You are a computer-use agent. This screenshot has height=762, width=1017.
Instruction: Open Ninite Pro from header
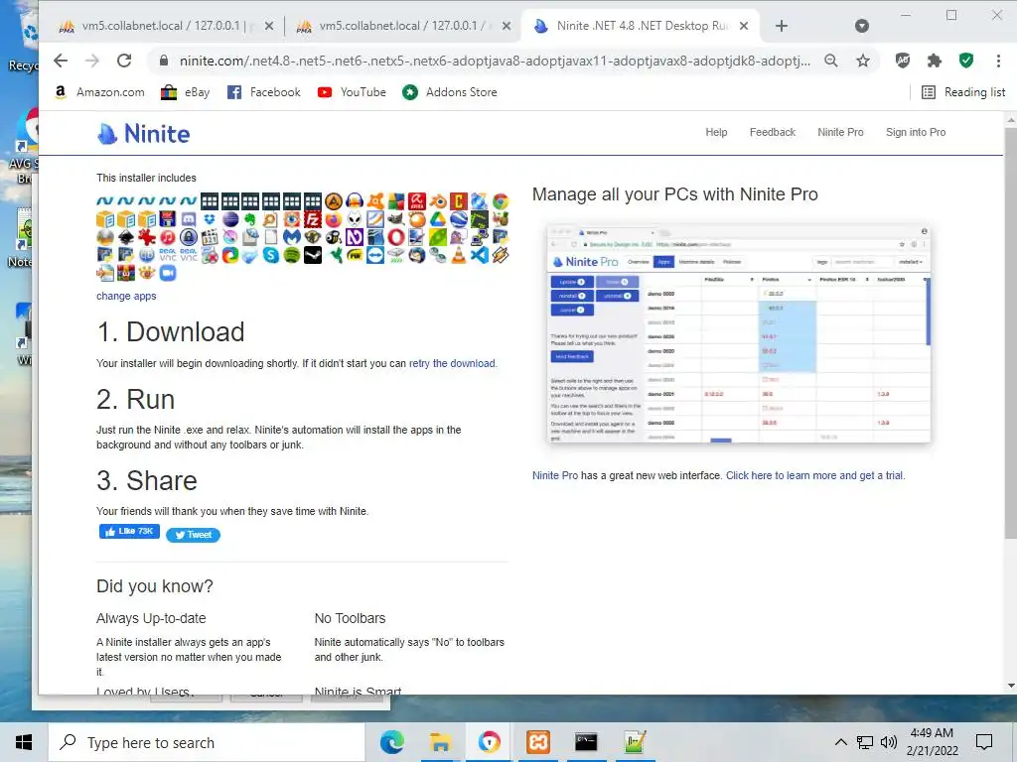(x=840, y=132)
